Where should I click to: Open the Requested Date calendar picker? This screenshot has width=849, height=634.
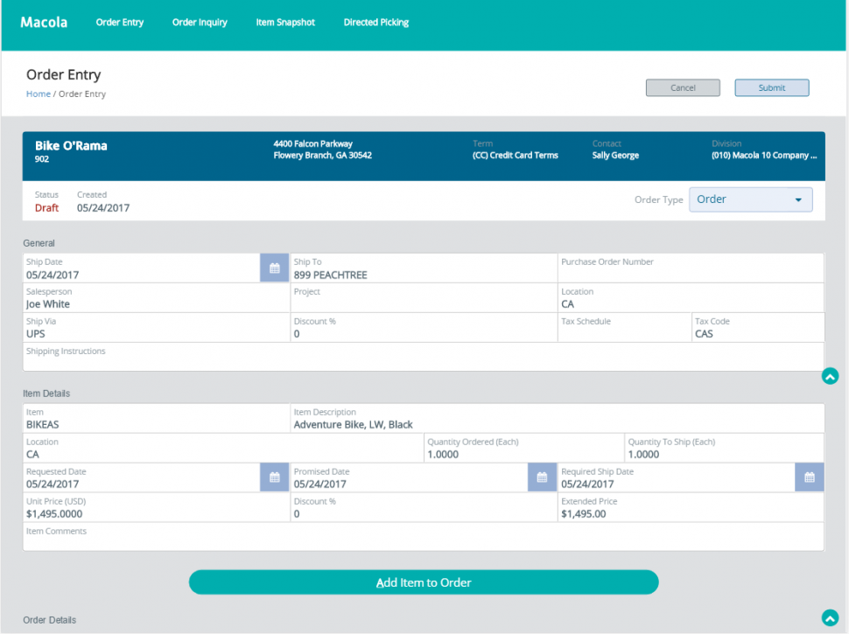coord(274,477)
